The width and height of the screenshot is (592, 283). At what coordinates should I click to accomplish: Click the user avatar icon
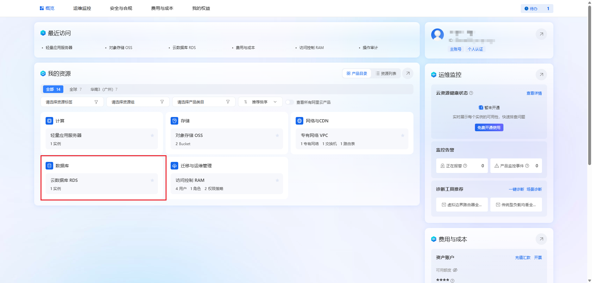[437, 34]
